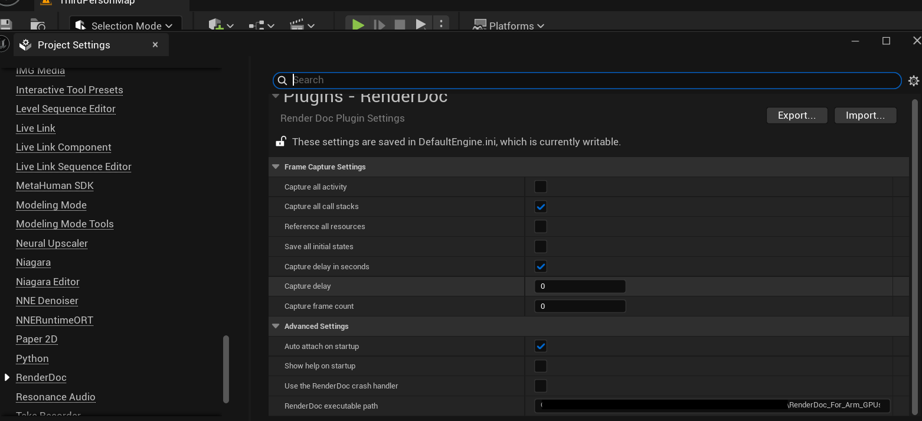Open the add content cube dropdown
922x421 pixels.
click(221, 25)
